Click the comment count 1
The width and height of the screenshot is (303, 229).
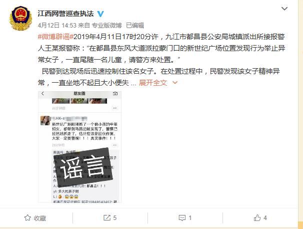tap(190, 218)
